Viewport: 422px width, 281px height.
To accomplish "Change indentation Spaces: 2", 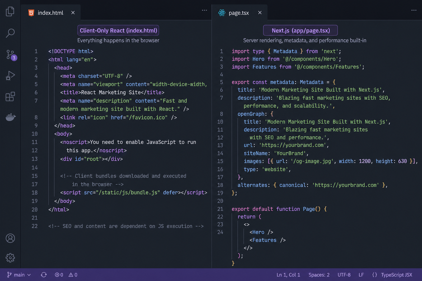I will click(319, 275).
